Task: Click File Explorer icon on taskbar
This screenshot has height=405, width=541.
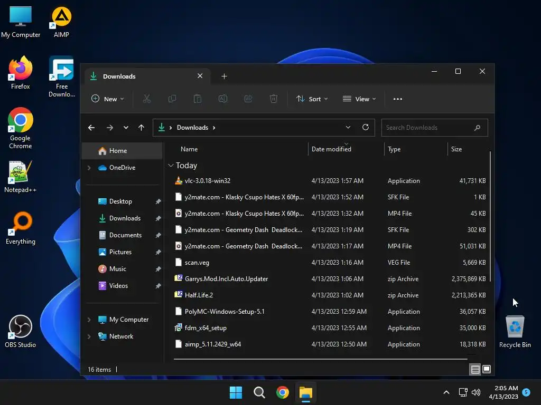Action: (x=306, y=393)
